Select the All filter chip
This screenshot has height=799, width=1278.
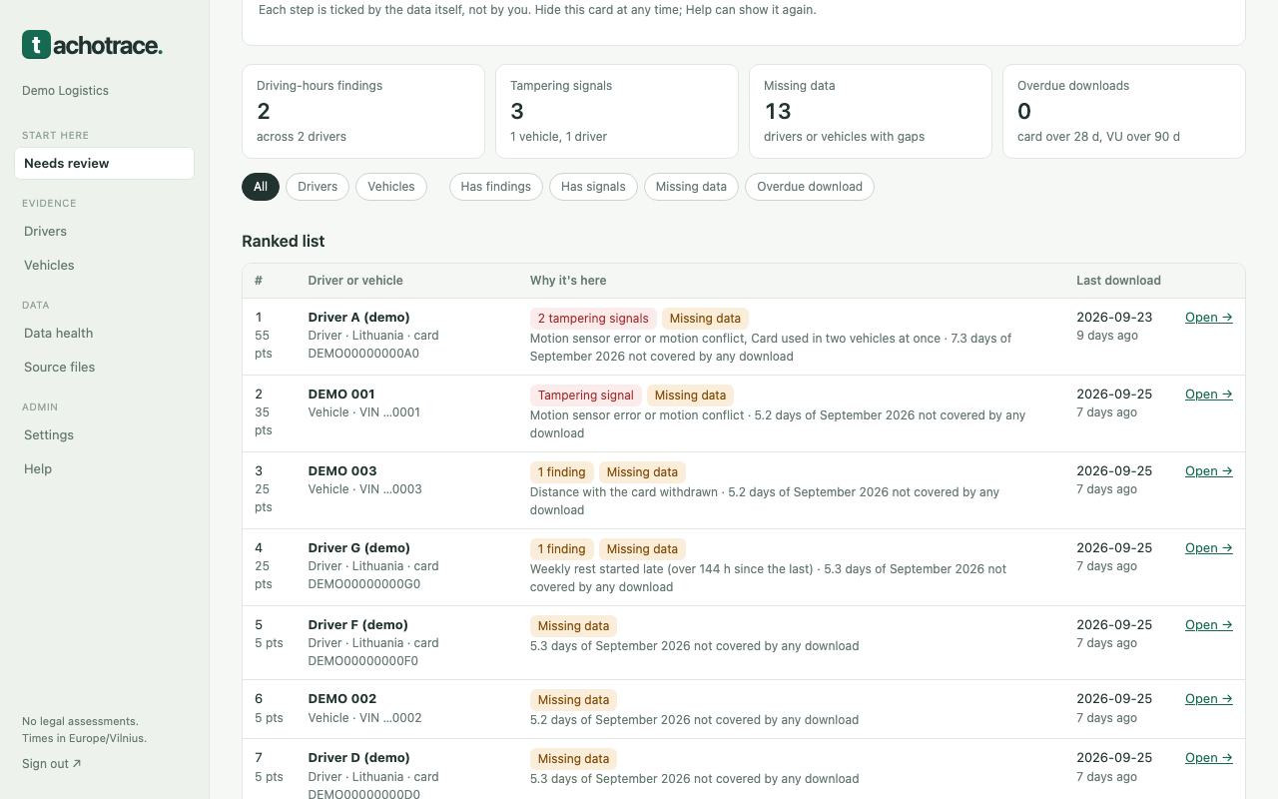261,187
